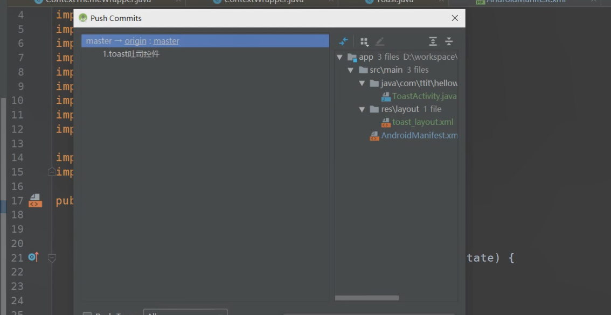Select the master → origin : master row
Image resolution: width=611 pixels, height=315 pixels.
(x=205, y=41)
